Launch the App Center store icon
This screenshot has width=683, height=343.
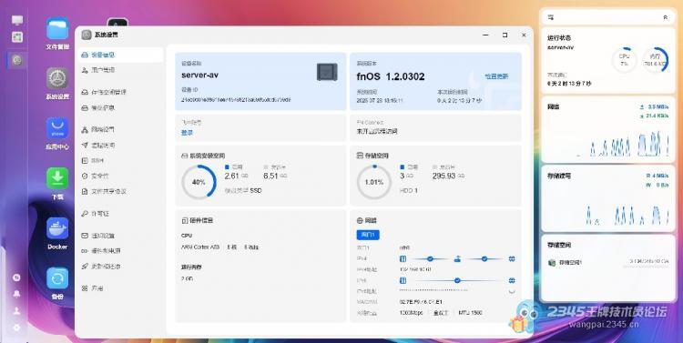pos(57,128)
